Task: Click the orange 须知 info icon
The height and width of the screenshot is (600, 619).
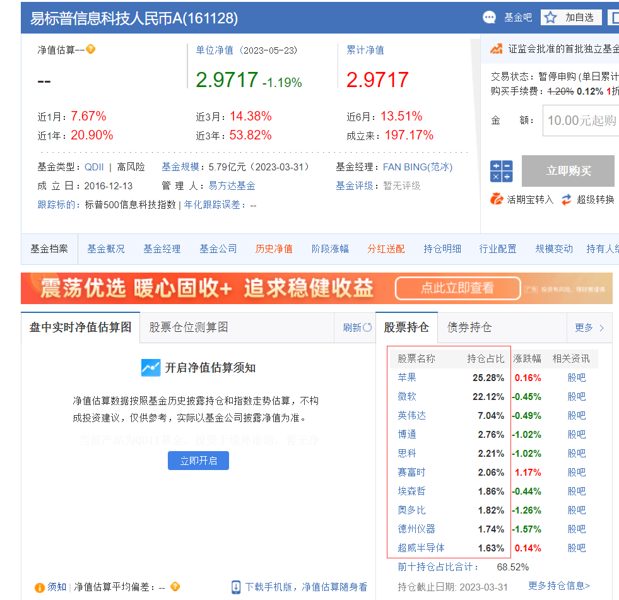Action: click(x=40, y=587)
